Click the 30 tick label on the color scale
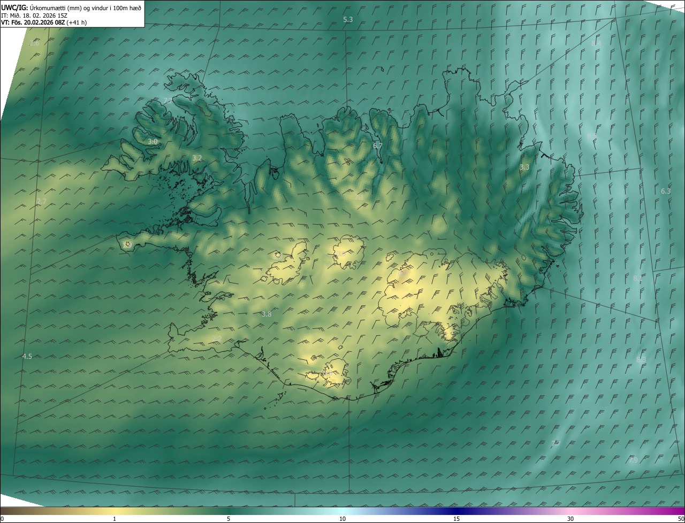The height and width of the screenshot is (523, 685). pyautogui.click(x=570, y=519)
